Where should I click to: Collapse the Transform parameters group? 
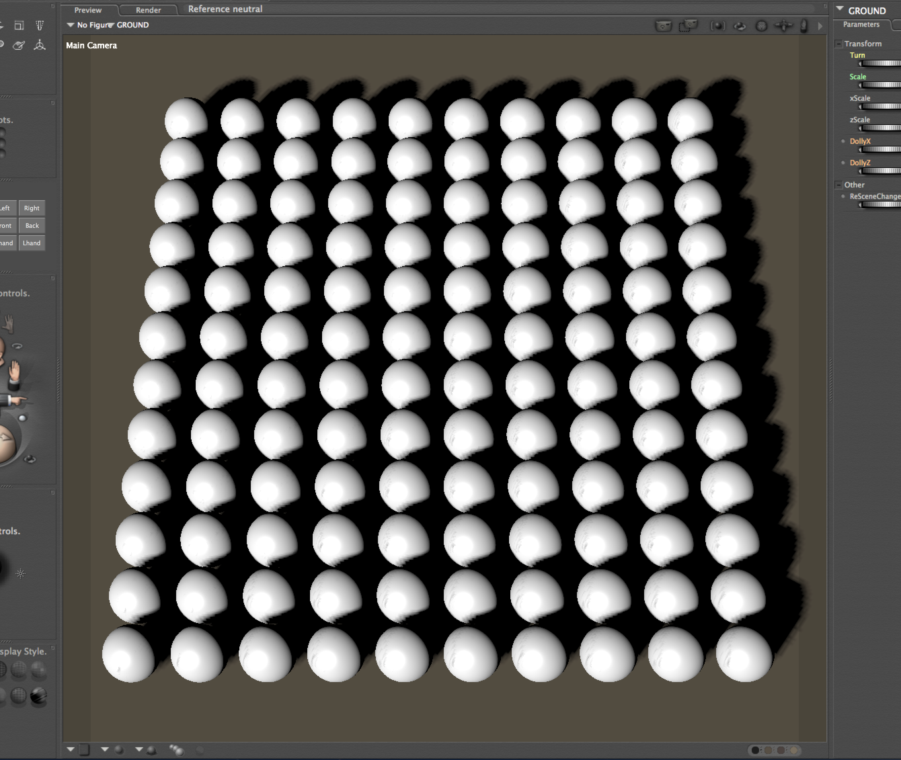(x=838, y=44)
